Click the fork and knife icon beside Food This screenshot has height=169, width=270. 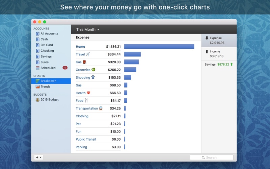86,100
